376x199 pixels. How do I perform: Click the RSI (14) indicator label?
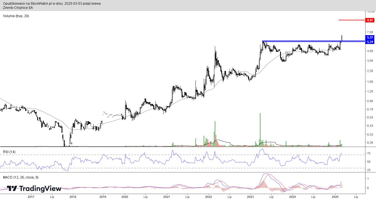click(9, 152)
